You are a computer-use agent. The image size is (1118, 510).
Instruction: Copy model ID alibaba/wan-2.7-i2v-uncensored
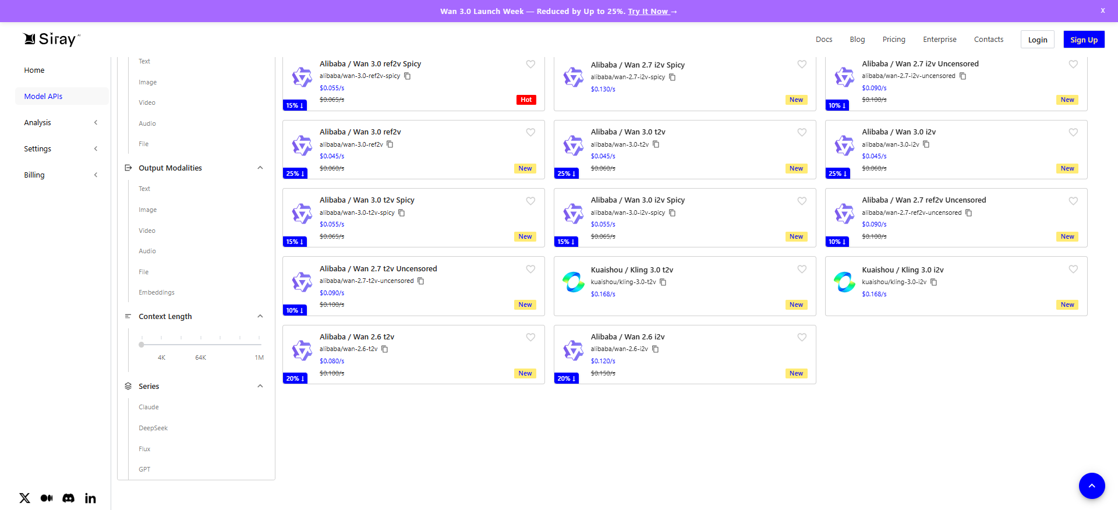[963, 76]
